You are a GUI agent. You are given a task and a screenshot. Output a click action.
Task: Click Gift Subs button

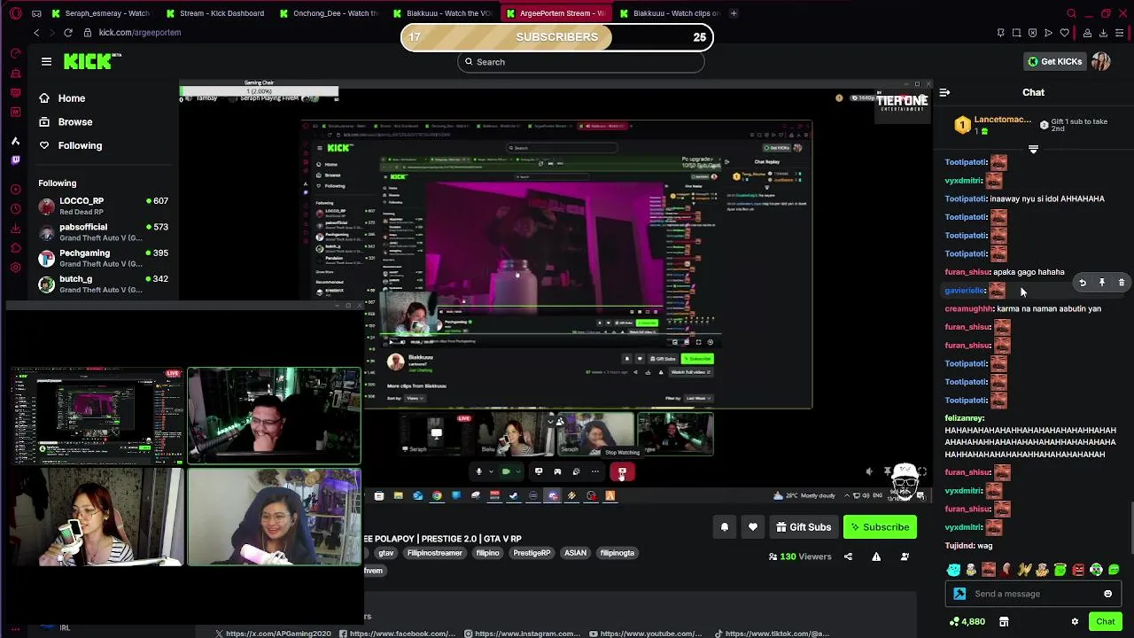pyautogui.click(x=804, y=527)
